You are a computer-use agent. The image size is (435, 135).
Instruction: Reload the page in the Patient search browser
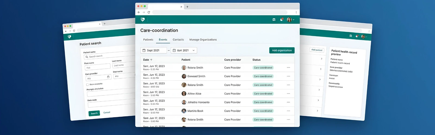(x=74, y=31)
